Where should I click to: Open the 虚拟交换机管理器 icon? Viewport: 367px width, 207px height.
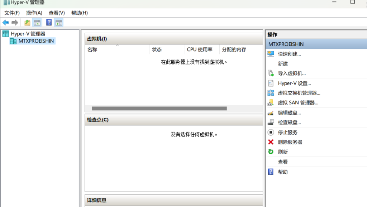coord(271,93)
